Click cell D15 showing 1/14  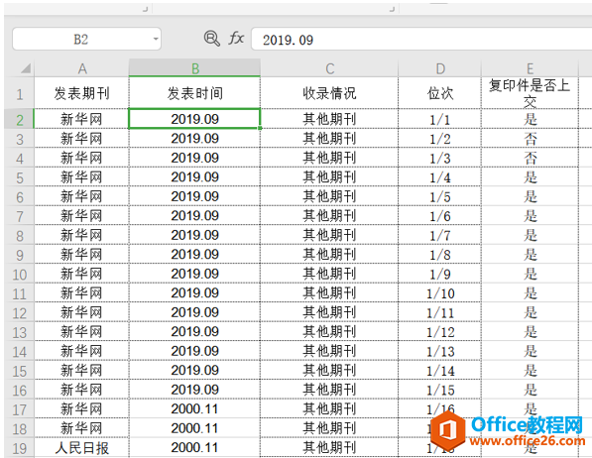coord(440,371)
